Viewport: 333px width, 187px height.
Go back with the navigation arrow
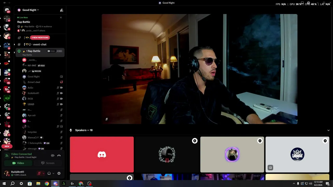pos(5,3)
